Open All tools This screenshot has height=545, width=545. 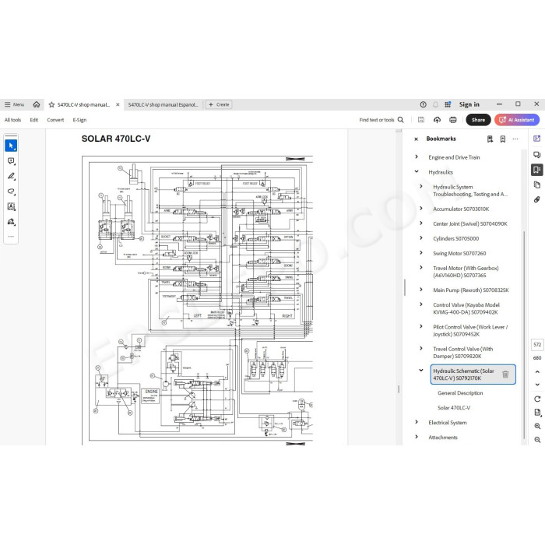pos(13,120)
